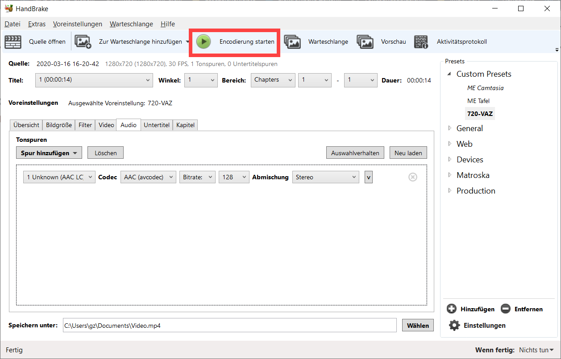The width and height of the screenshot is (561, 359).
Task: Click the gear icon for Einstellungen
Action: click(x=454, y=325)
